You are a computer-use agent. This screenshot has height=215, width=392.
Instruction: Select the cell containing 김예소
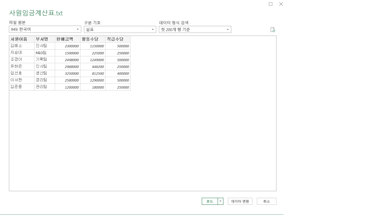[22, 46]
